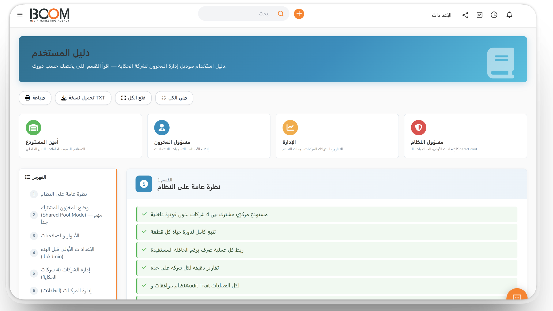Click the طباعة print button
The height and width of the screenshot is (311, 553).
(35, 98)
